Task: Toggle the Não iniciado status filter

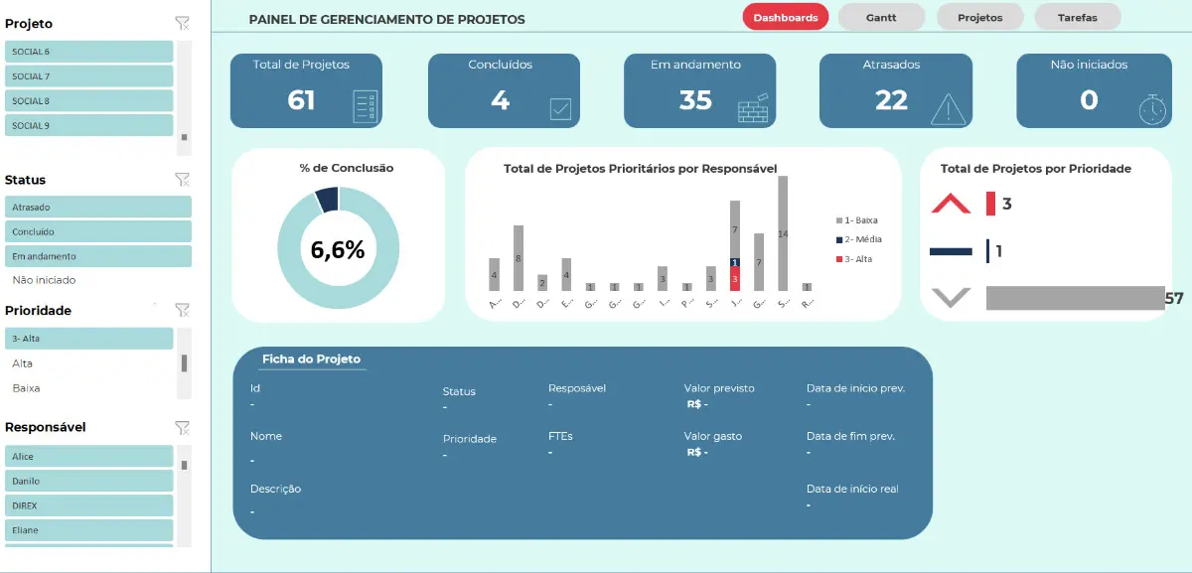Action: click(x=98, y=280)
